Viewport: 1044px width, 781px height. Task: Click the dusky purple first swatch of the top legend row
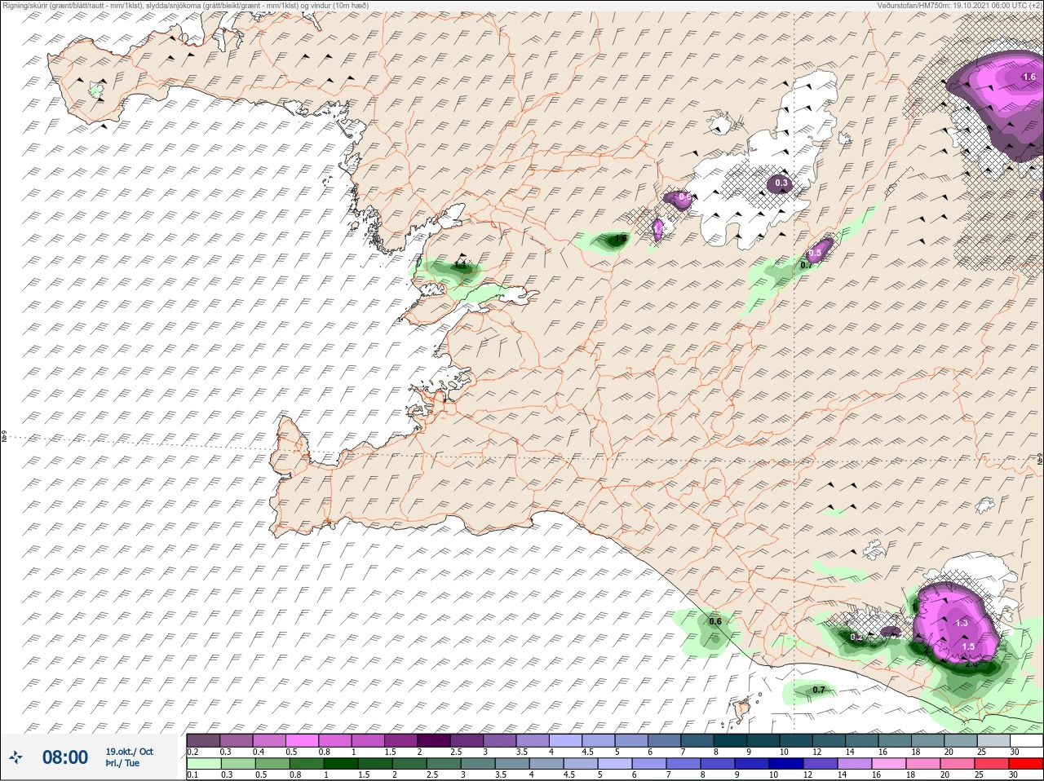[203, 740]
